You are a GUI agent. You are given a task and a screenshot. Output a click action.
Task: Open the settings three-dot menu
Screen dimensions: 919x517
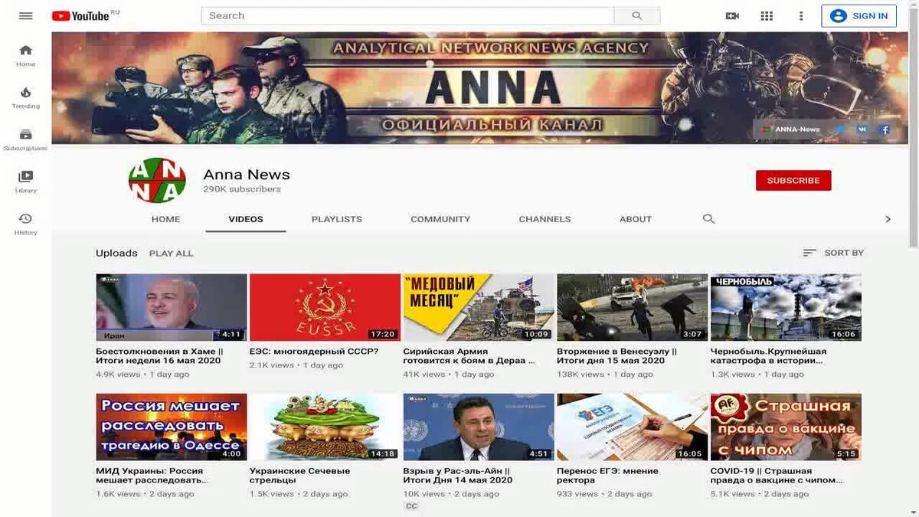coord(801,16)
